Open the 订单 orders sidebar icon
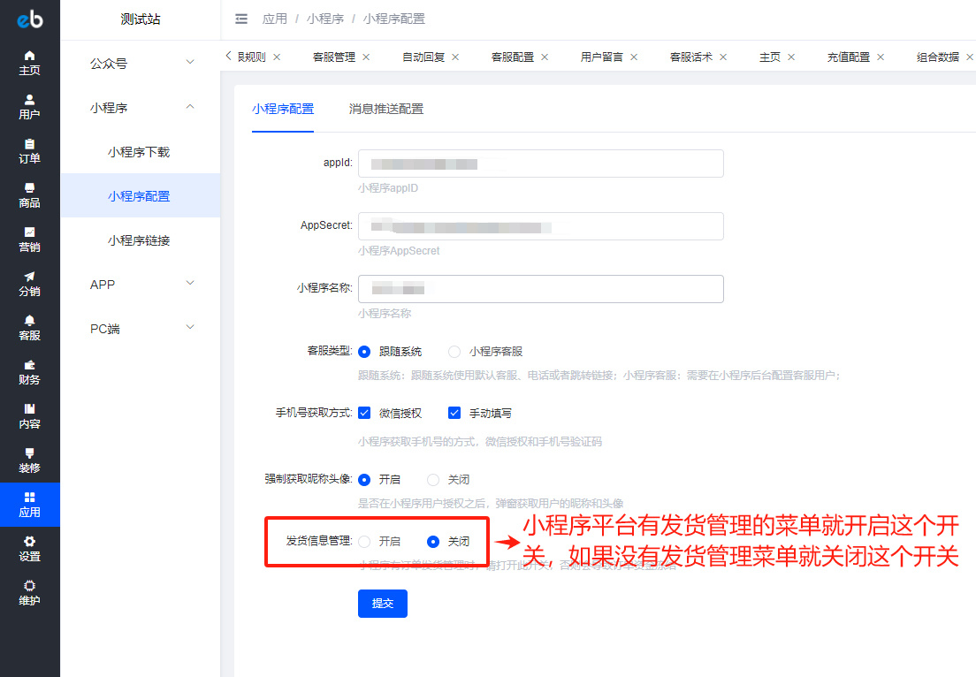 [29, 151]
